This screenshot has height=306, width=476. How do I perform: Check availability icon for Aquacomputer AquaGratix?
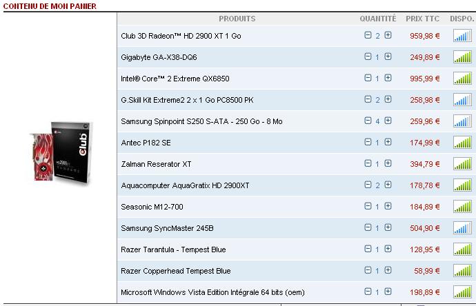point(463,185)
